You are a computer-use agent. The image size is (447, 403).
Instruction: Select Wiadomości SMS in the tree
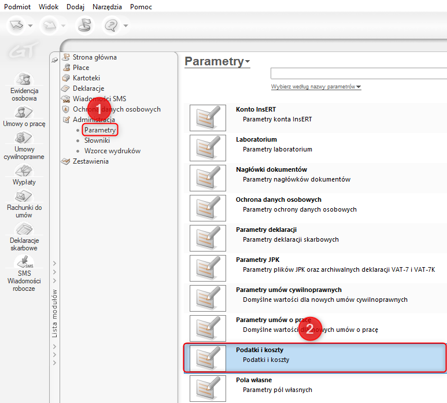(99, 99)
